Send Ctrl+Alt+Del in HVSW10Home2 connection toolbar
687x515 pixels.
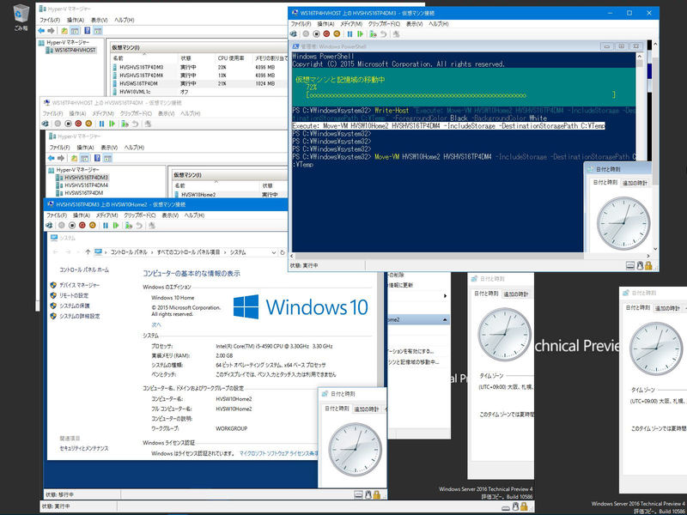(x=49, y=225)
